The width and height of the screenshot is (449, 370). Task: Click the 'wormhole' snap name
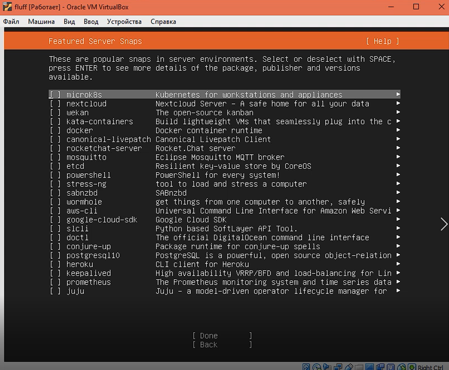[x=84, y=202]
